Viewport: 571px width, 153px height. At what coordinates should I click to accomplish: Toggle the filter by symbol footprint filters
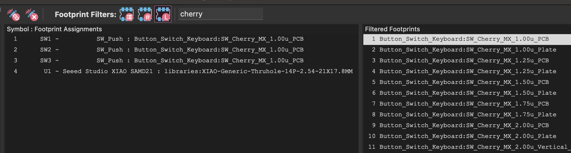tap(127, 14)
